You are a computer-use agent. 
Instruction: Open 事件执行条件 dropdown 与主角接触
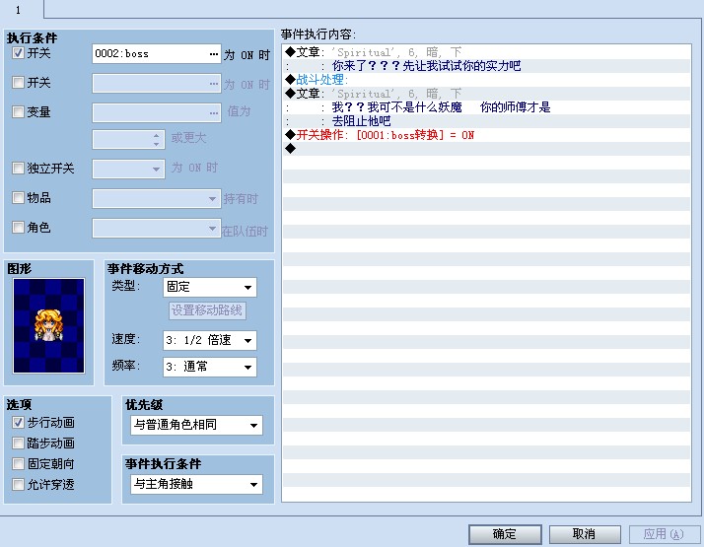pyautogui.click(x=196, y=484)
